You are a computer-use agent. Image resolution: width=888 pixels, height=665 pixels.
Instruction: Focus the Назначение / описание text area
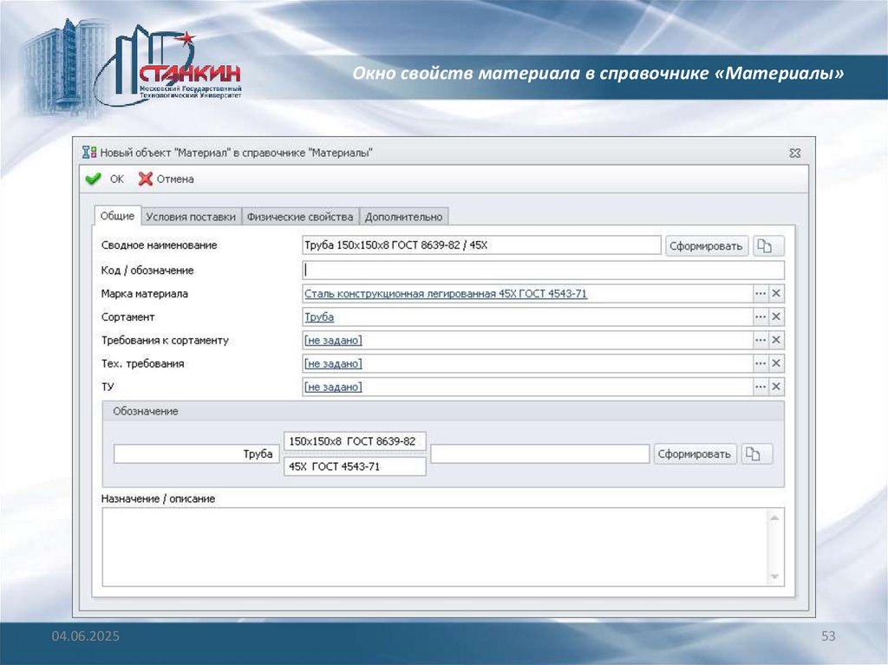(x=434, y=546)
